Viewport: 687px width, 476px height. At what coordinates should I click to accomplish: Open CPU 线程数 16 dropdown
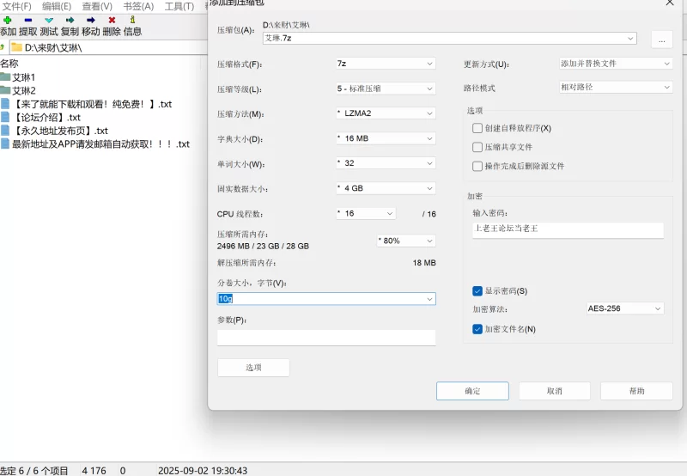pos(366,213)
